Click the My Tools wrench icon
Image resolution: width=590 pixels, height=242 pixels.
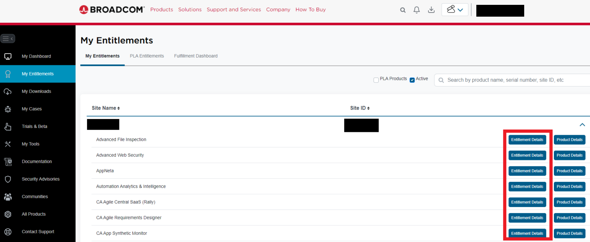click(x=8, y=144)
